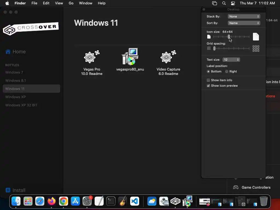Click the Icon size slider handle

pos(229,37)
